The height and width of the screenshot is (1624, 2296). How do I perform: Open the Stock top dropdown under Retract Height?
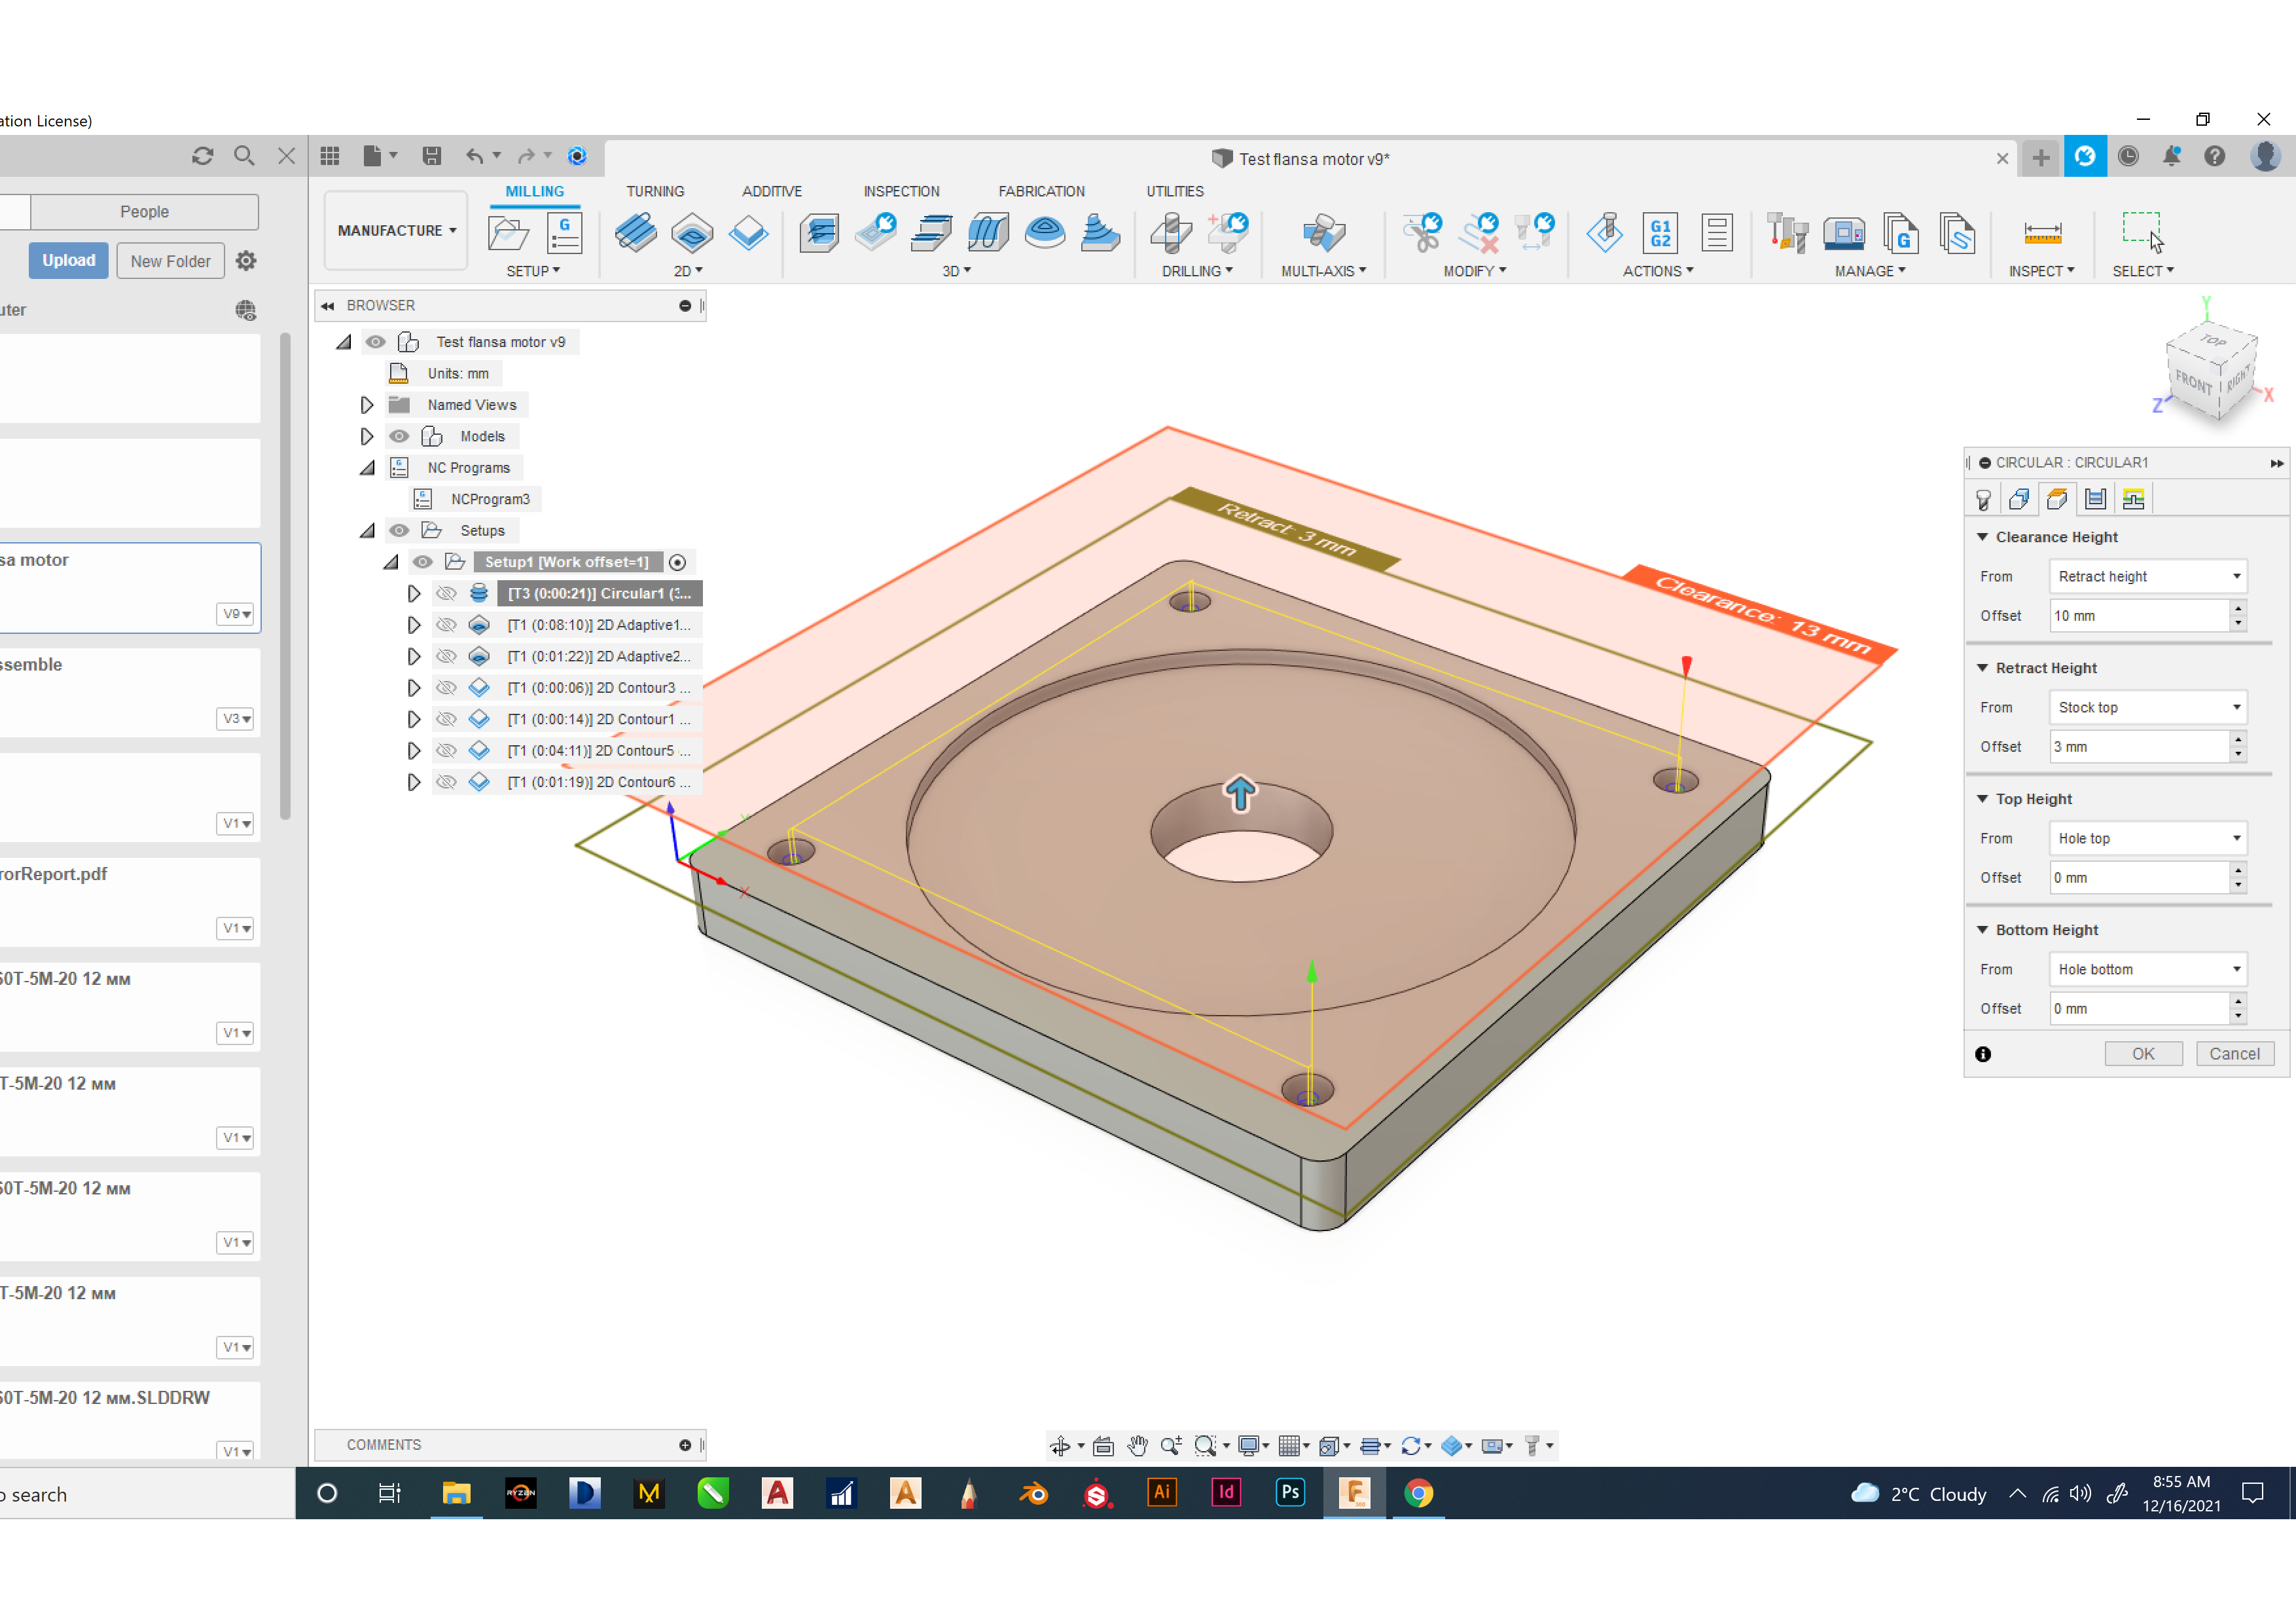click(2236, 707)
